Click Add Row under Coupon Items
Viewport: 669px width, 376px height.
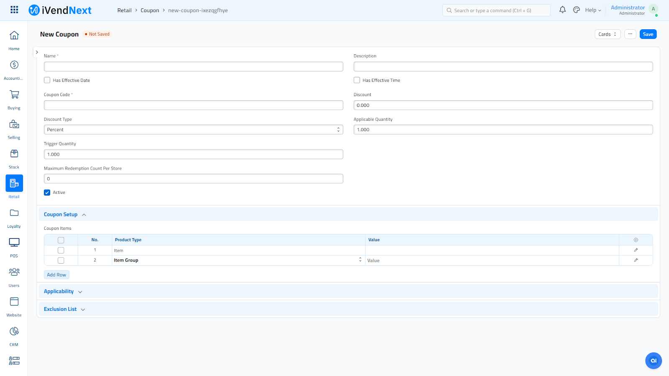[x=56, y=275]
